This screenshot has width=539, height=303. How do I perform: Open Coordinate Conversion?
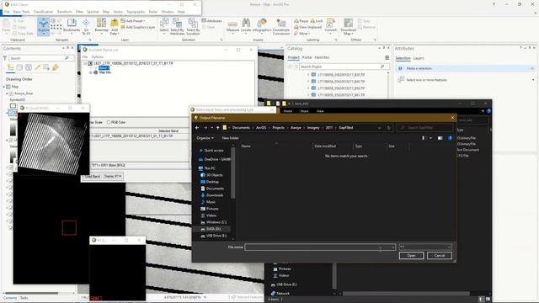point(280,26)
